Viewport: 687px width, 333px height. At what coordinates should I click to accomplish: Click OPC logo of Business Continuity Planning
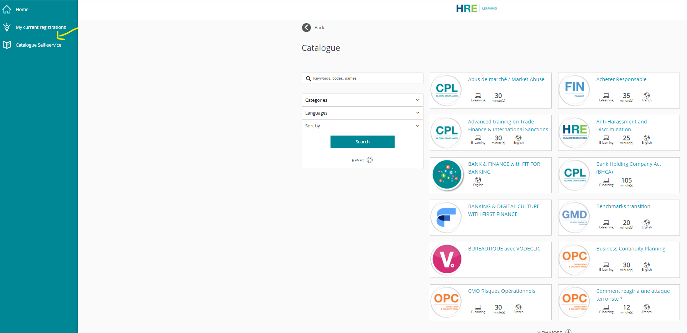[575, 260]
